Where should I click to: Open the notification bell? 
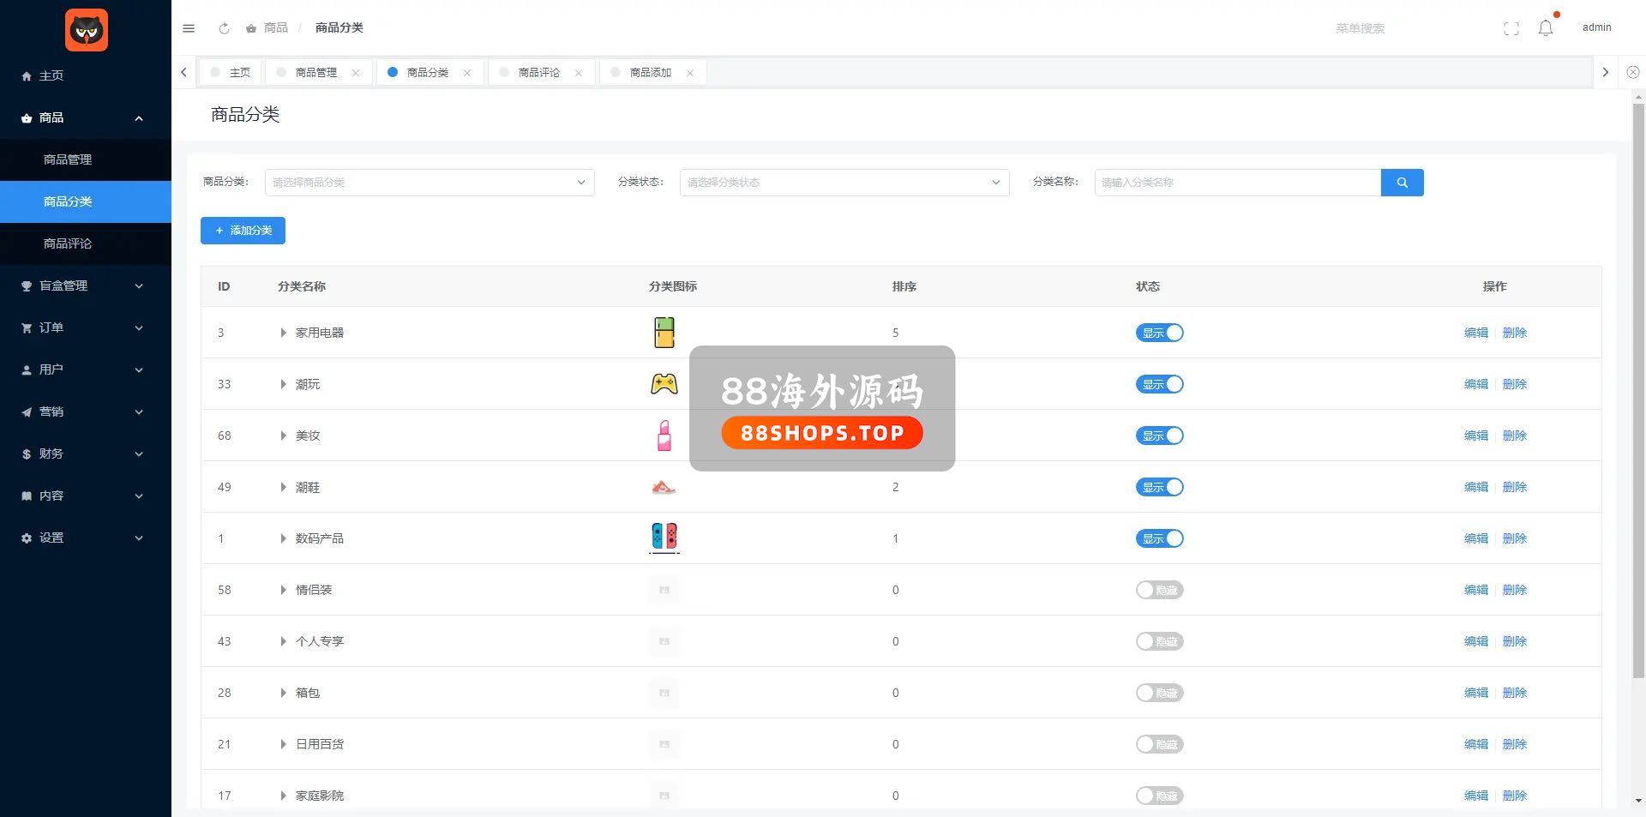(1546, 28)
